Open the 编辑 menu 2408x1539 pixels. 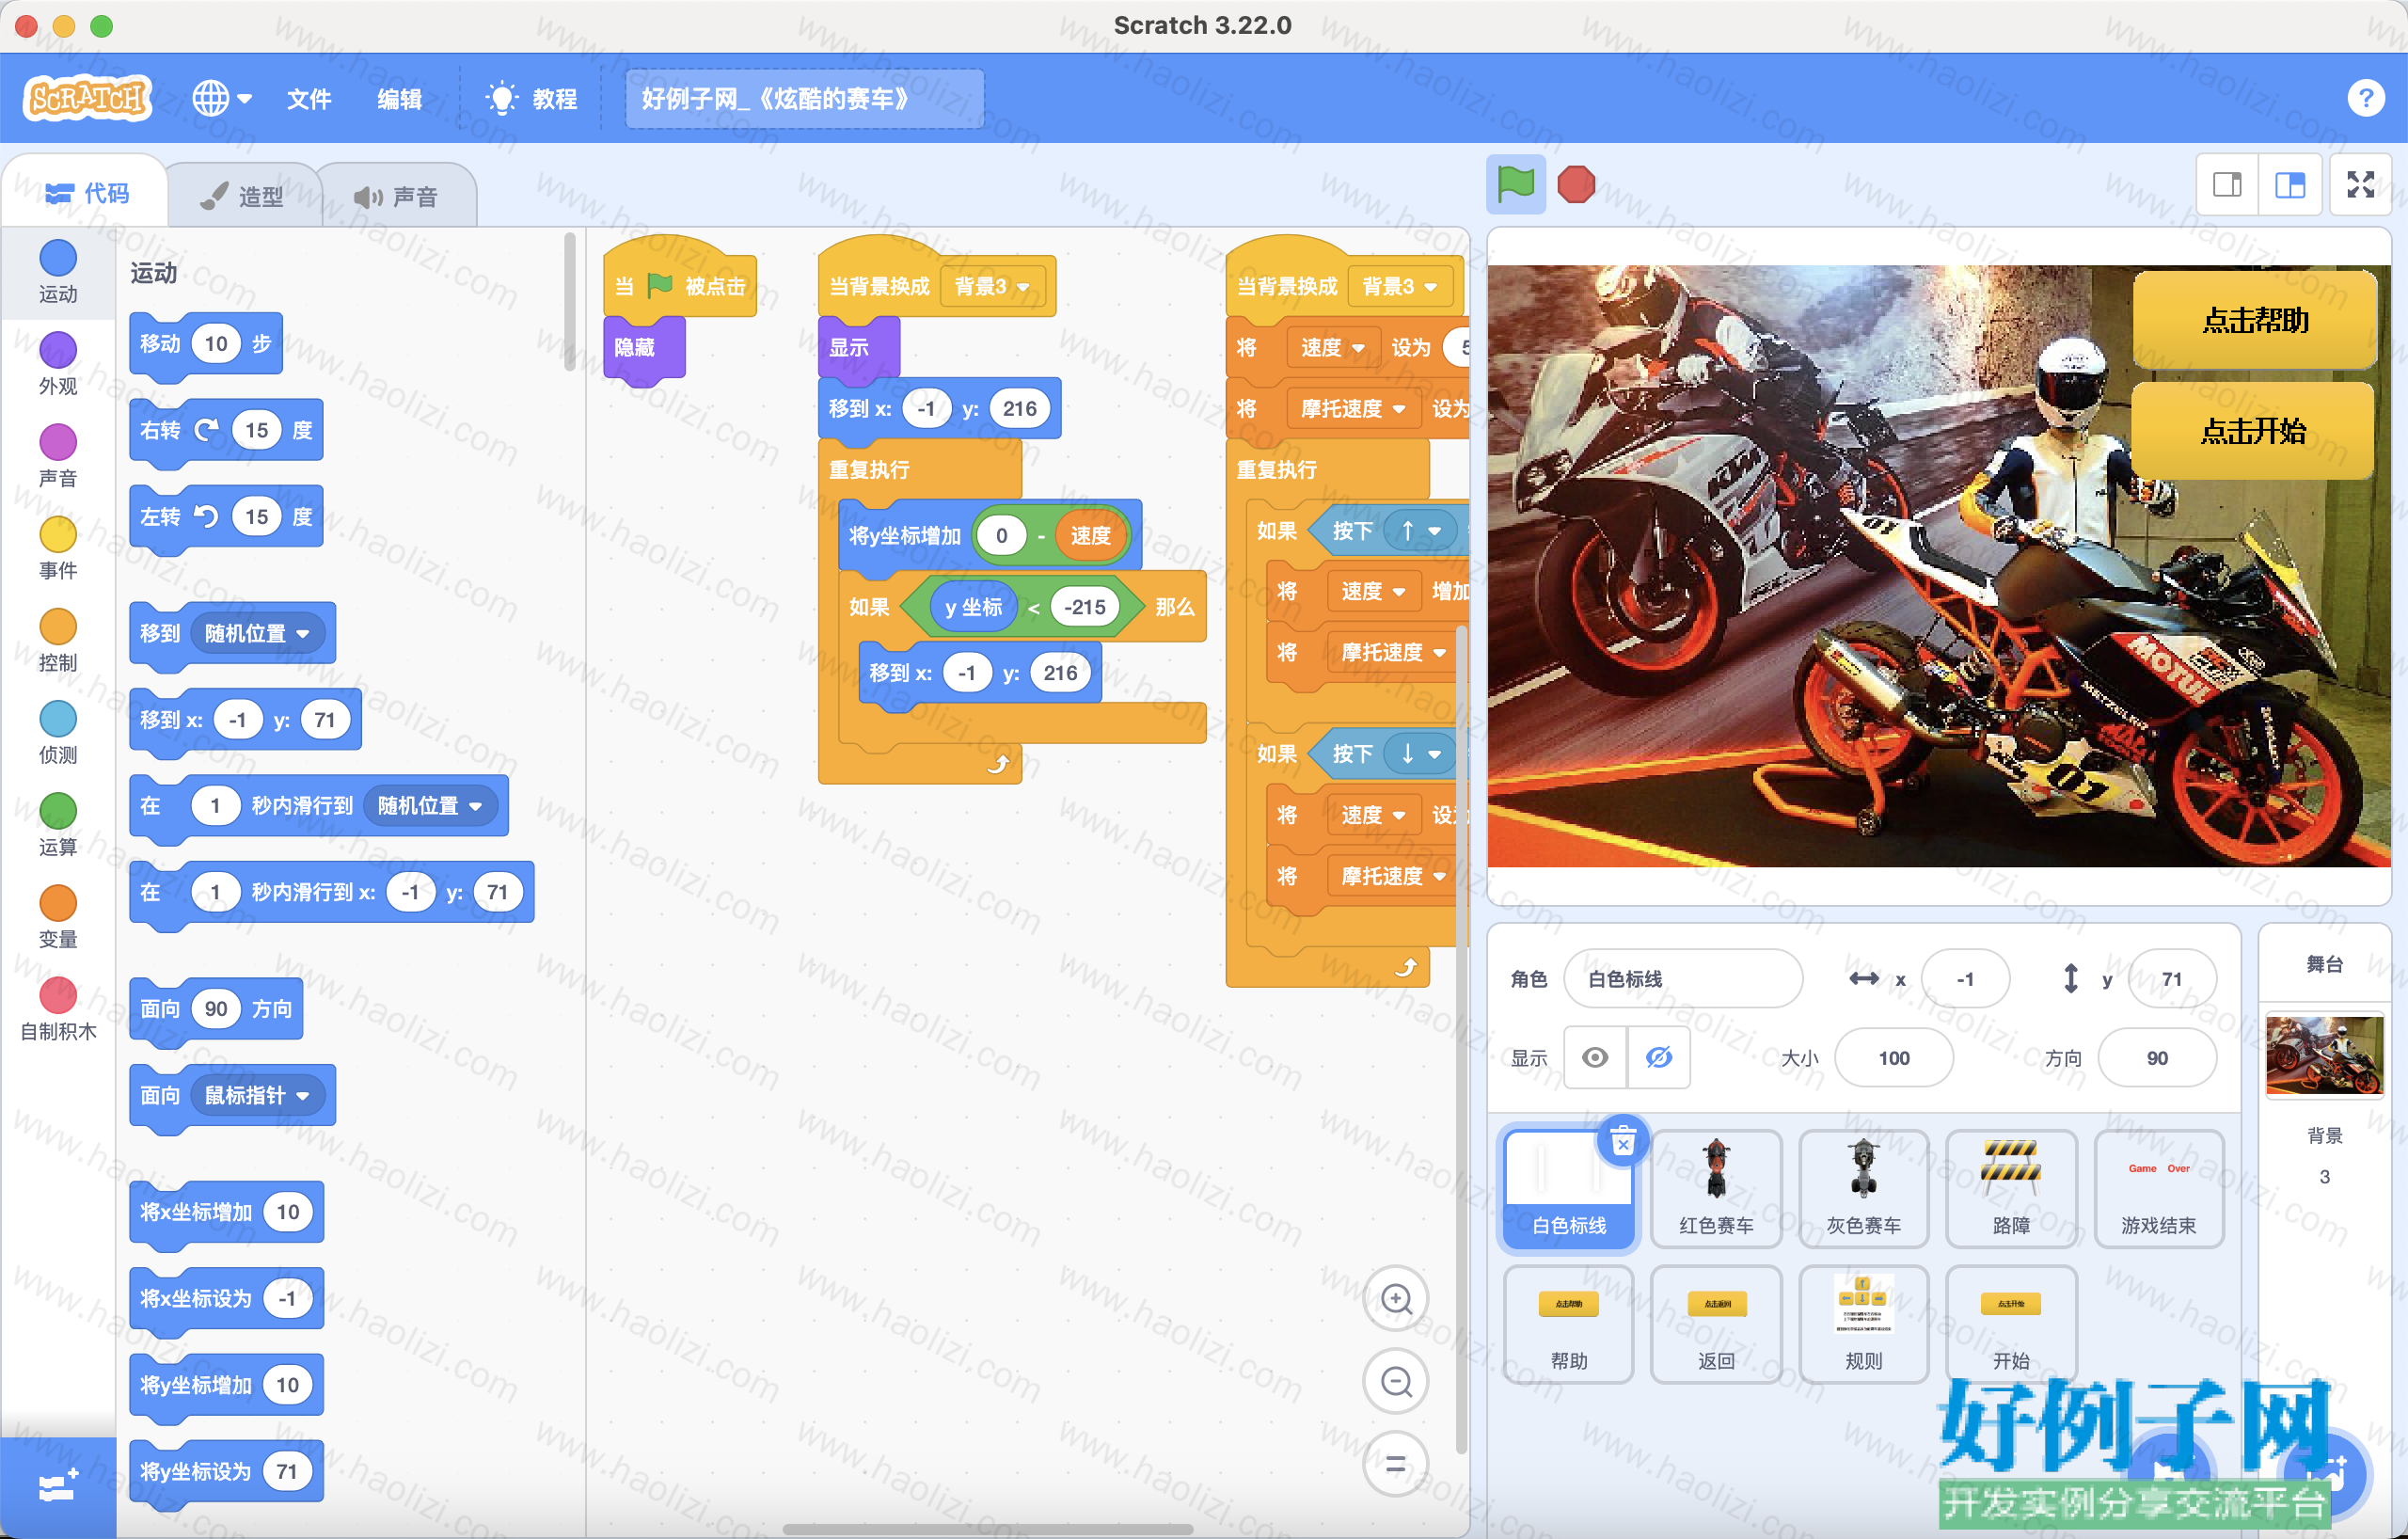(399, 98)
